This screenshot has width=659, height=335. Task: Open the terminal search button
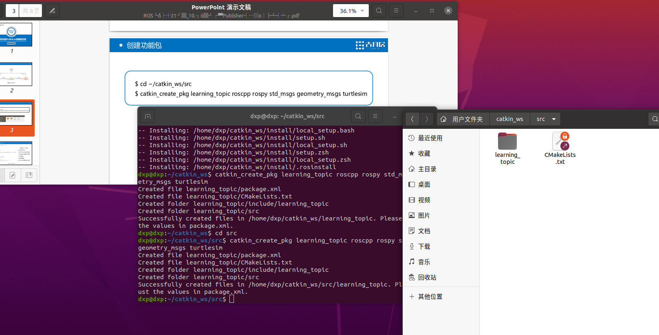[x=358, y=116]
